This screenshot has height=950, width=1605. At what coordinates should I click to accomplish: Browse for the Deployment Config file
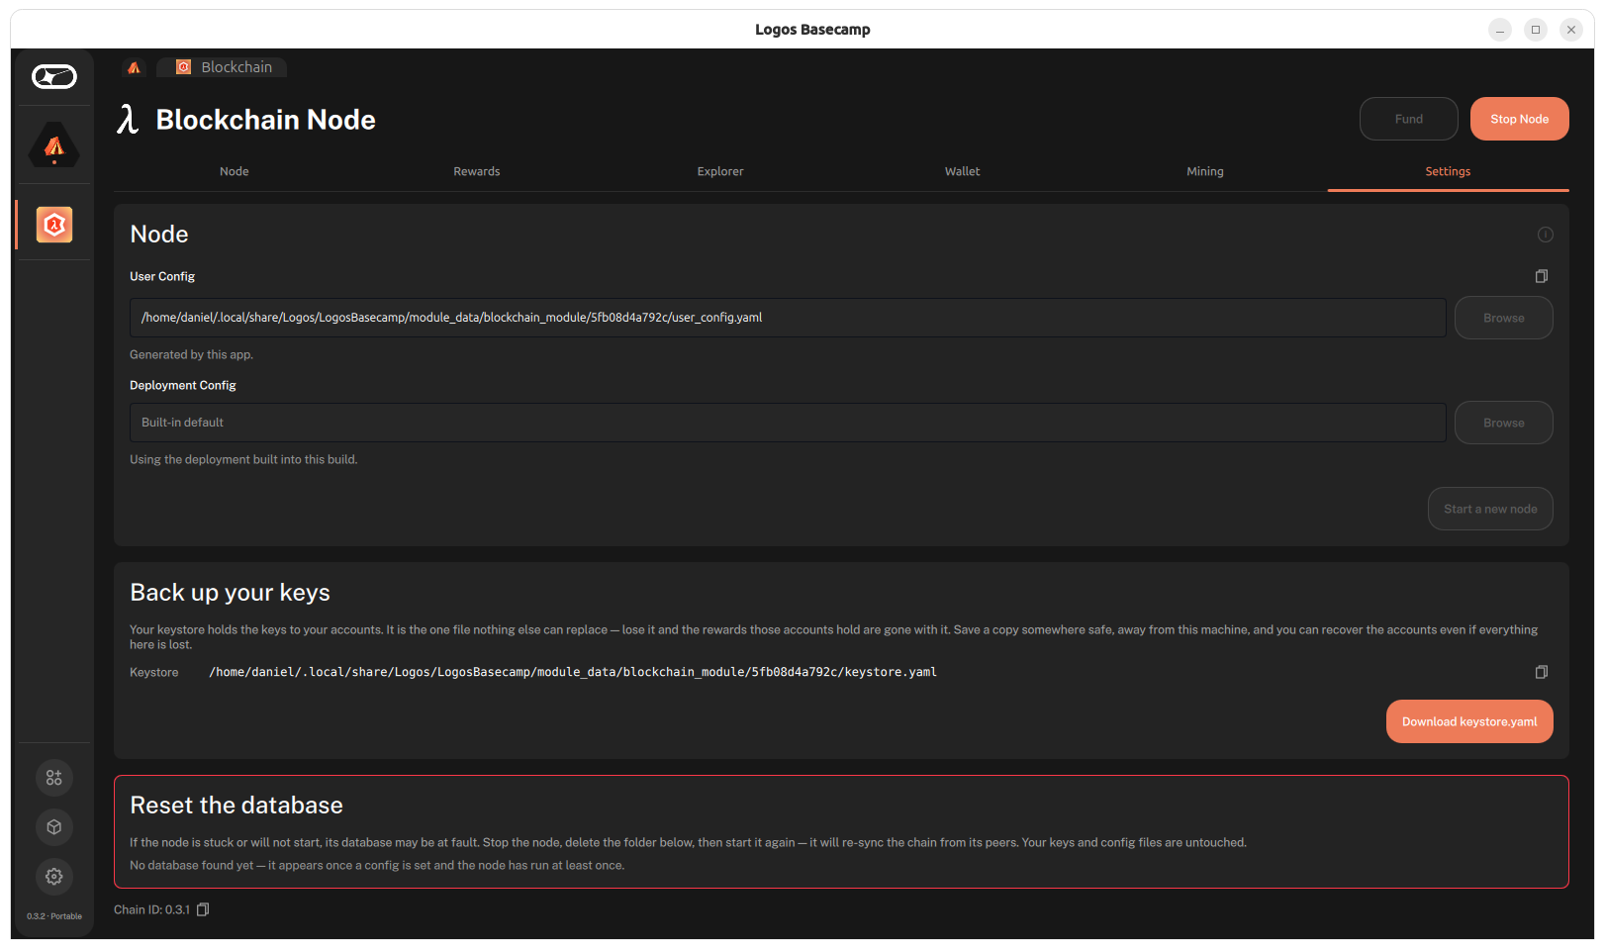coord(1504,423)
